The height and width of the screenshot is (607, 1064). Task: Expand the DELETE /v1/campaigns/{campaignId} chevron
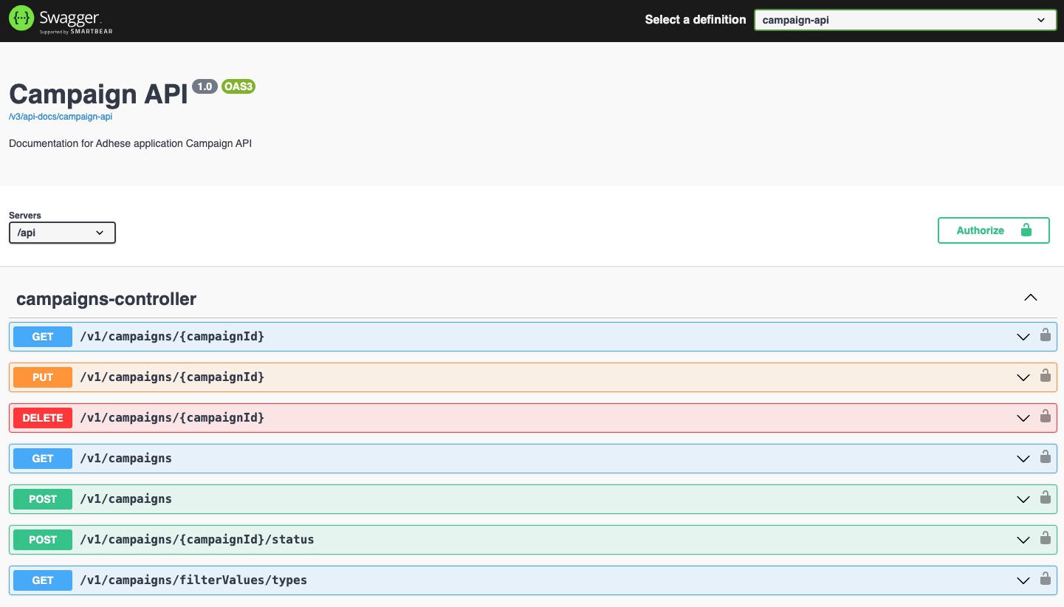(1023, 418)
